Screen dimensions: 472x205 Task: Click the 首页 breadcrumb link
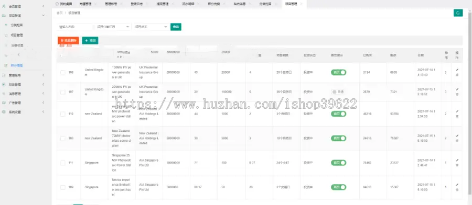tap(60, 13)
